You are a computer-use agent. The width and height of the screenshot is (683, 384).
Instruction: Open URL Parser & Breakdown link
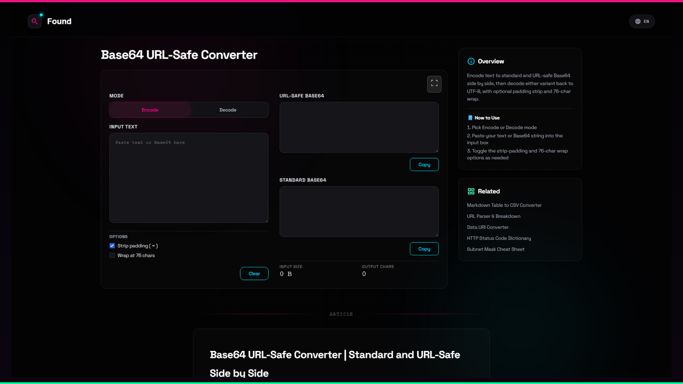click(493, 216)
